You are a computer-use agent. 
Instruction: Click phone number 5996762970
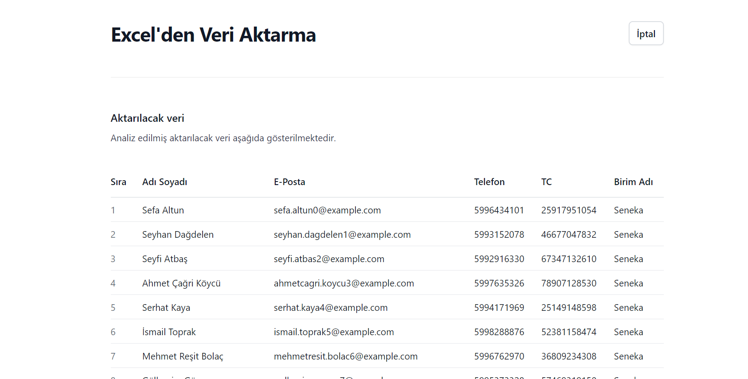(x=499, y=356)
